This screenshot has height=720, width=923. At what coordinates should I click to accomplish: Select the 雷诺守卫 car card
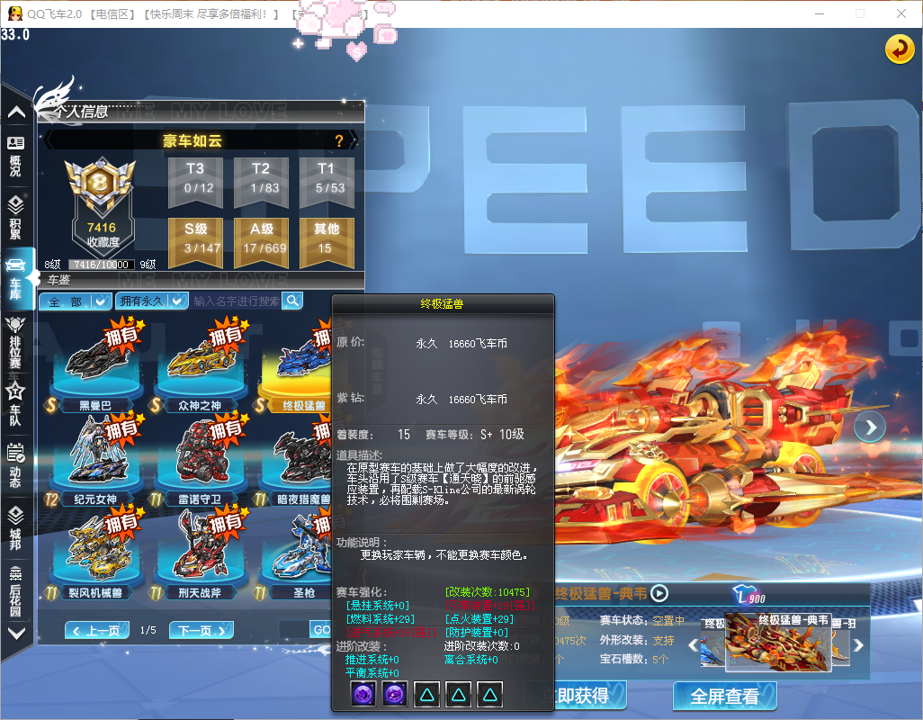(x=200, y=459)
